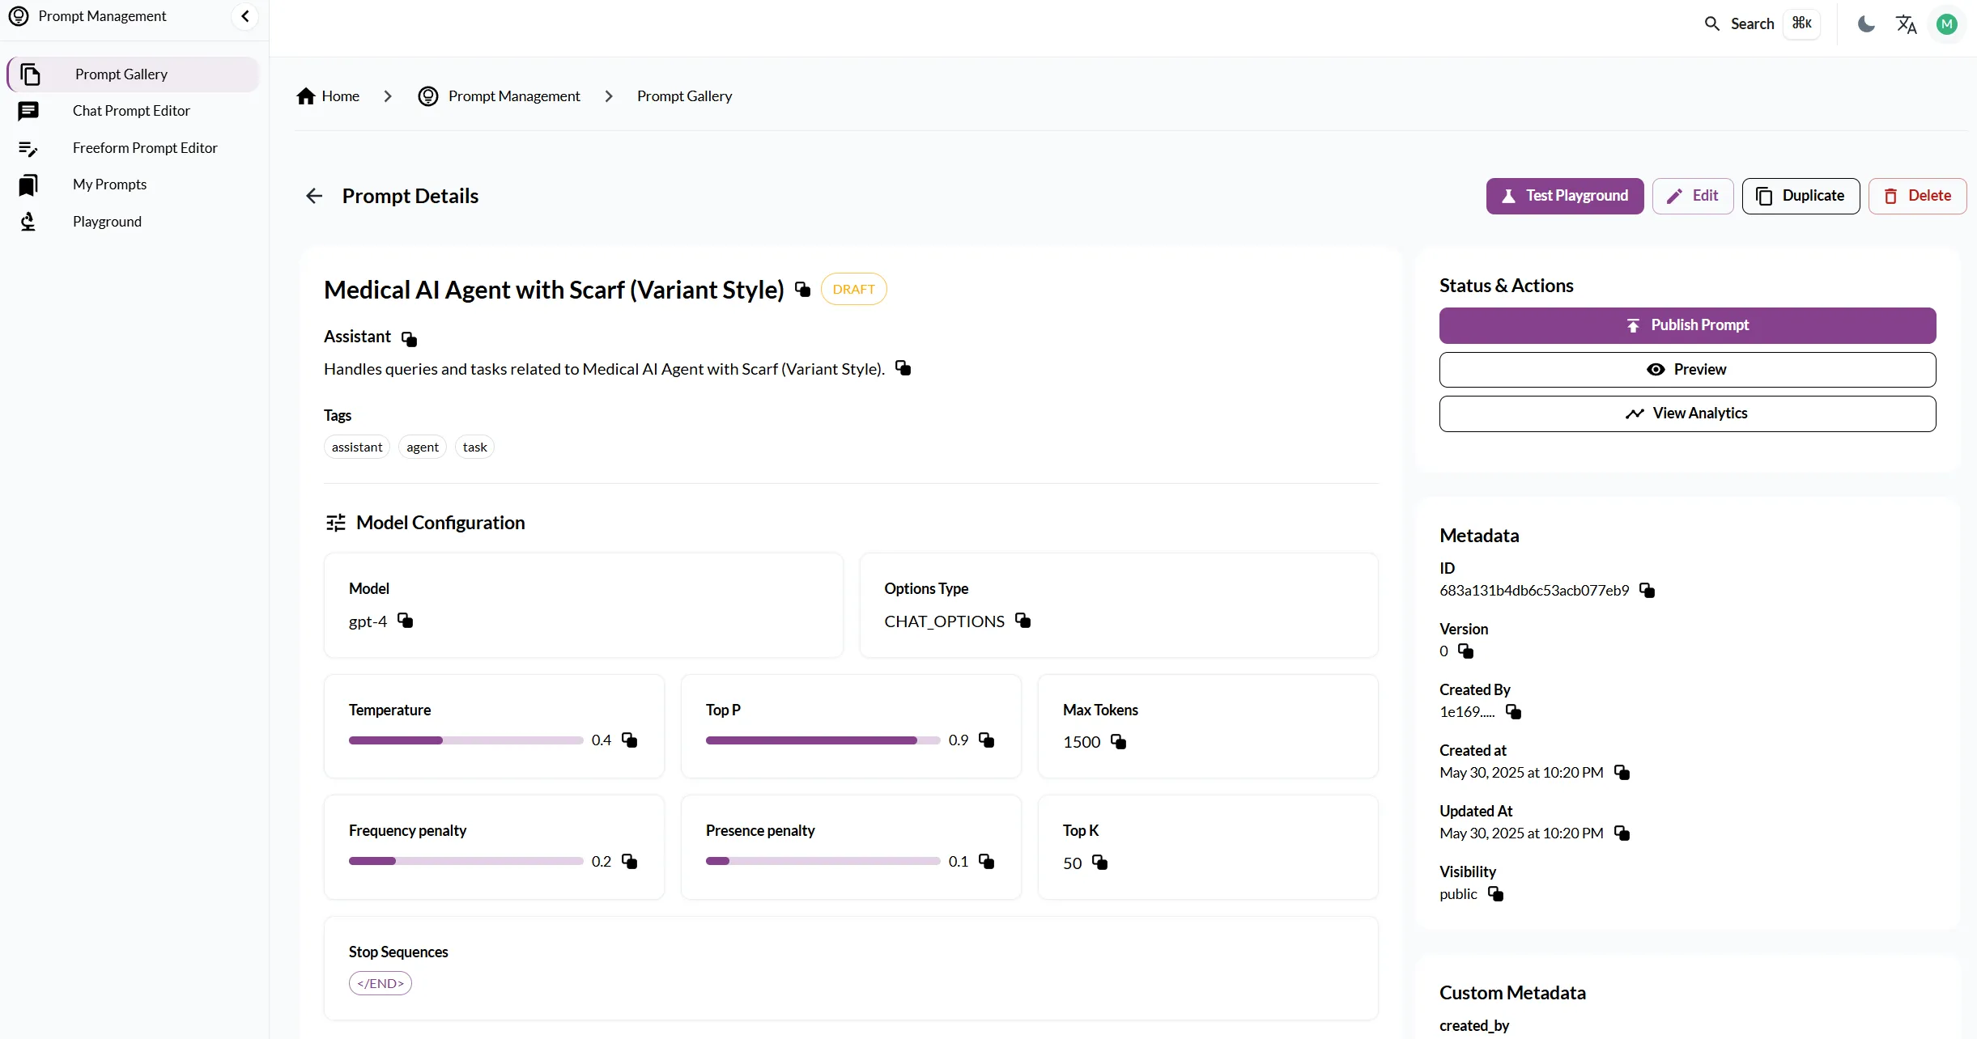1977x1039 pixels.
Task: Copy the prompt description text
Action: point(903,368)
